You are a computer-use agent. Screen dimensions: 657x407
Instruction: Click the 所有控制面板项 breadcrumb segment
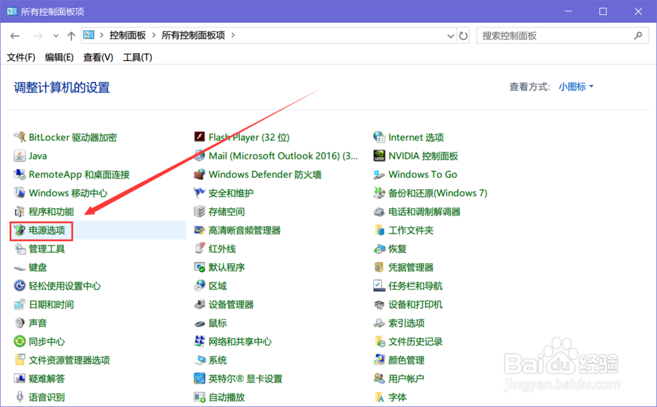tap(193, 35)
